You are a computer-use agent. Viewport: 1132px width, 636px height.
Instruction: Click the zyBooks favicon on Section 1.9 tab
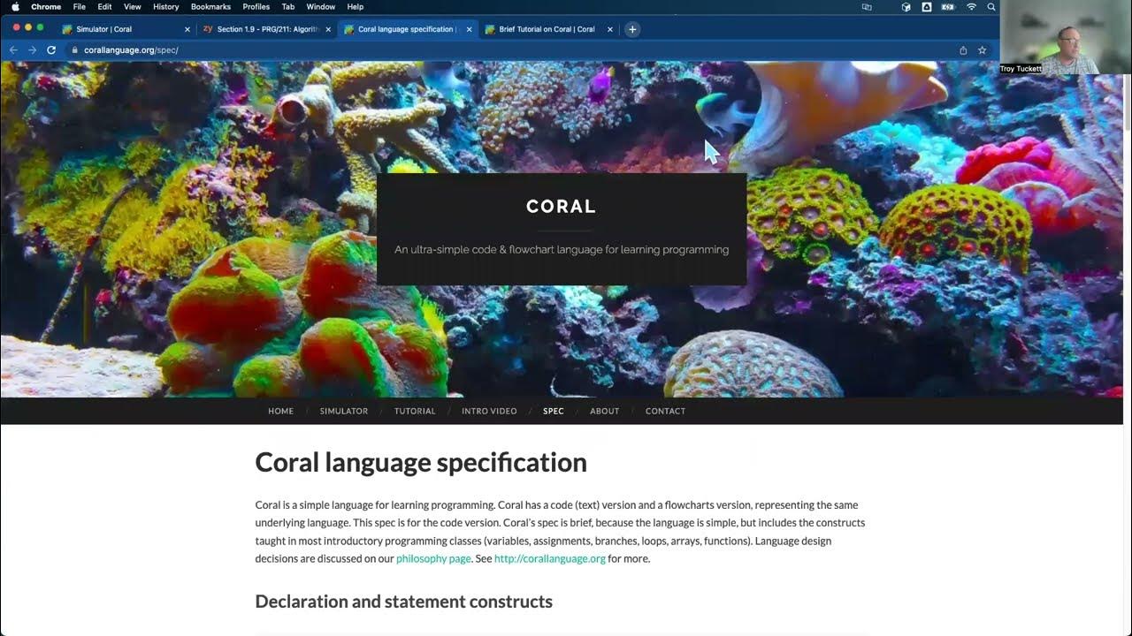208,29
